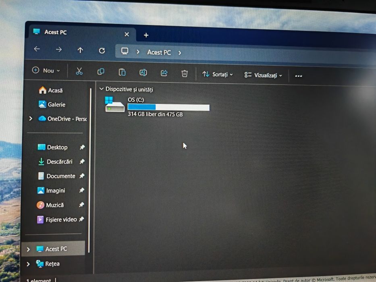376x282 pixels.
Task: Click the pin icon next to Muzică
Action: 81,205
